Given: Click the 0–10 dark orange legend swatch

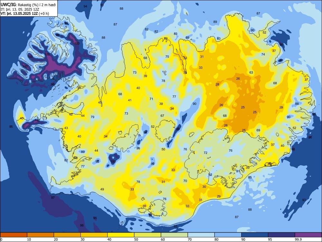Looking at the screenshot, I should (x=14, y=235).
